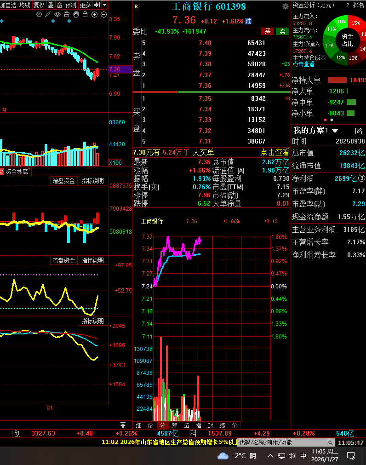Click 净中单 green bar
Screen dimensions: 366x465
[x=351, y=102]
